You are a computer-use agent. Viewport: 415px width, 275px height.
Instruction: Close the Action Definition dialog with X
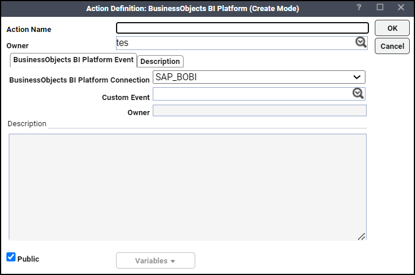[401, 8]
